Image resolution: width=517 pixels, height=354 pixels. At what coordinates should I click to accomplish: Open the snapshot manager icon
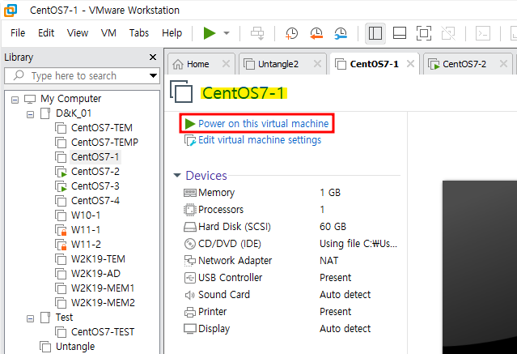341,33
